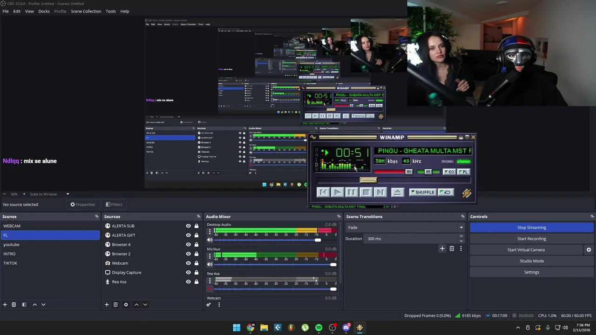The image size is (596, 335).
Task: Click Winamp Play button
Action: pos(338,192)
